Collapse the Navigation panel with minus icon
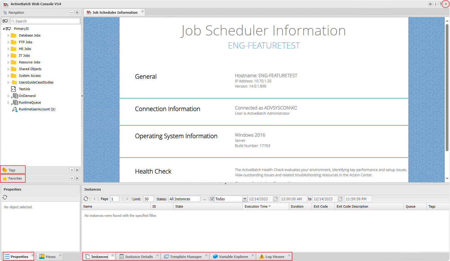This screenshot has height=261, width=450. (72, 13)
